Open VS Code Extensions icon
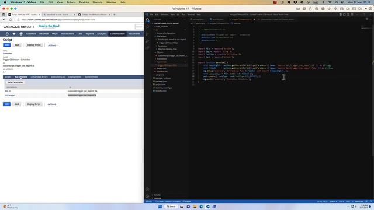The width and height of the screenshot is (374, 210). [147, 48]
